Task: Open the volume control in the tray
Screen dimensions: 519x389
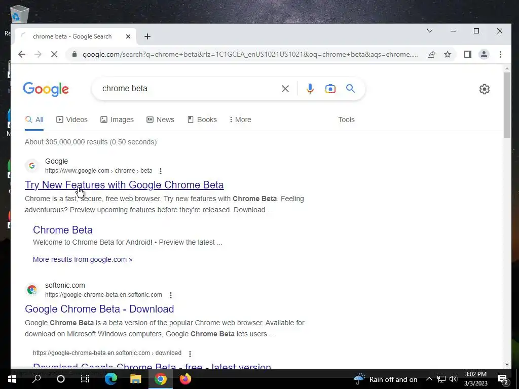Action: point(453,379)
